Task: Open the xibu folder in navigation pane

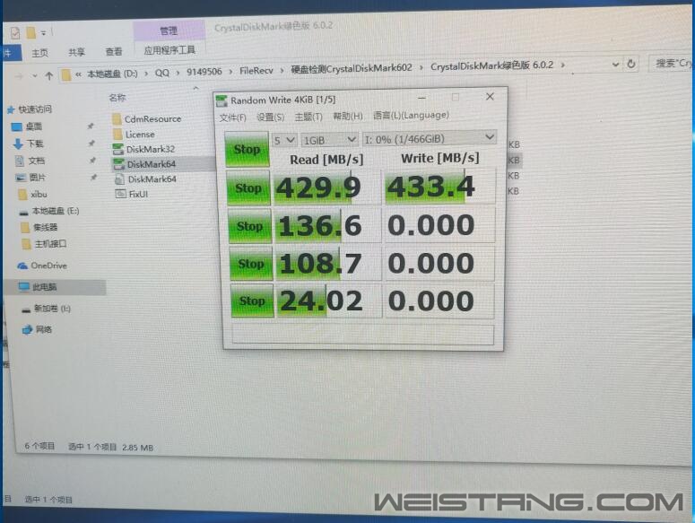Action: pos(33,194)
